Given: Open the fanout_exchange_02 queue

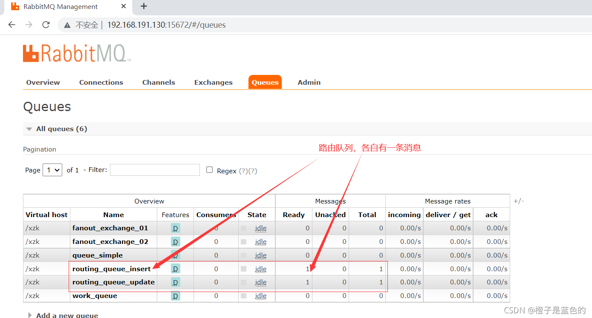Looking at the screenshot, I should pyautogui.click(x=110, y=242).
